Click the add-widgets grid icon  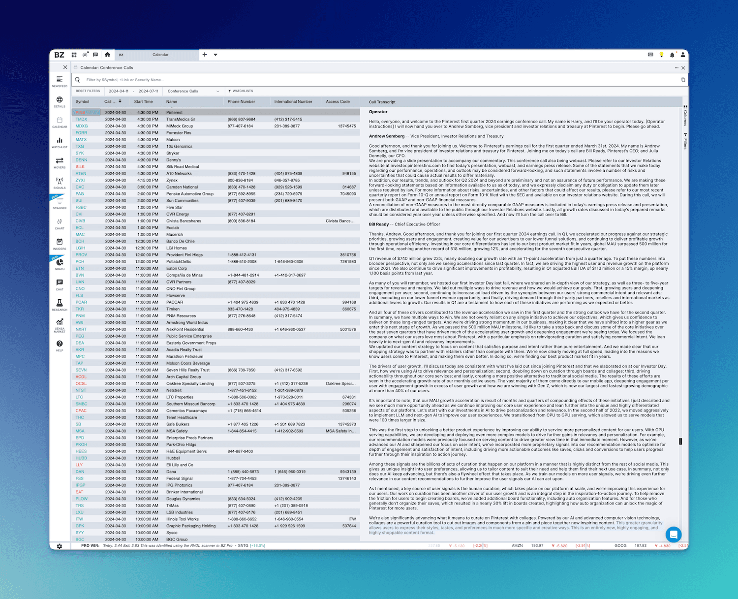[74, 55]
